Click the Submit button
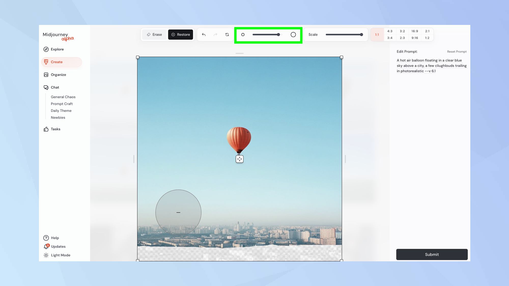 coord(432,254)
